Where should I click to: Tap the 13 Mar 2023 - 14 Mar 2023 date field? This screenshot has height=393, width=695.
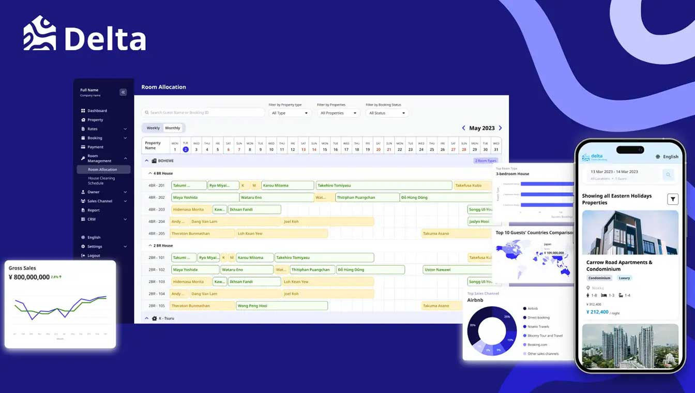pos(614,172)
